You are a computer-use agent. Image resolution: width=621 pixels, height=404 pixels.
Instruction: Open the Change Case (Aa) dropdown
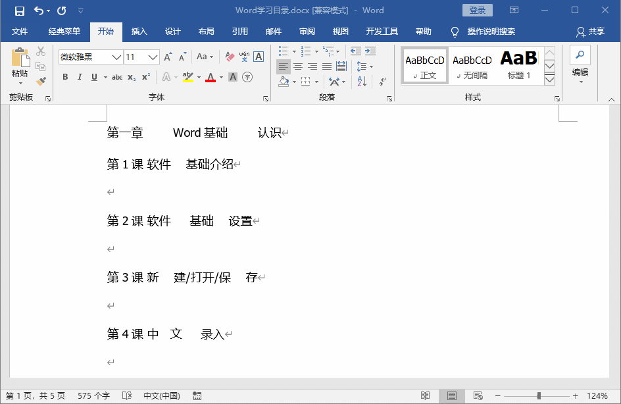[205, 57]
